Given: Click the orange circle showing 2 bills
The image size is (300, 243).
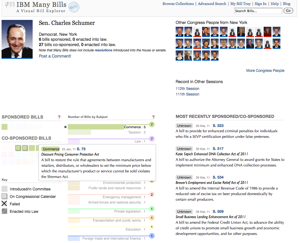Looking at the screenshot, I should pos(152,194).
